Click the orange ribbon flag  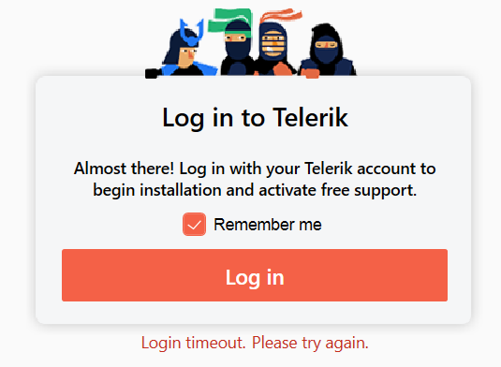281,15
